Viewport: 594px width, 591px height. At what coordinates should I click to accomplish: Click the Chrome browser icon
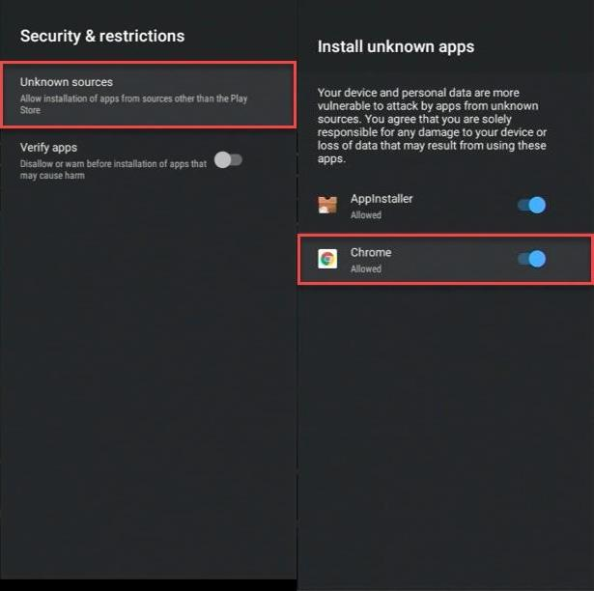pyautogui.click(x=327, y=259)
